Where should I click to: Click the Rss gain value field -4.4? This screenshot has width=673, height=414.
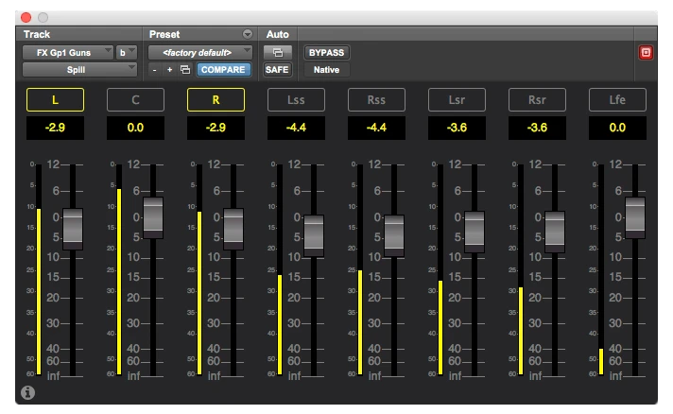tap(376, 128)
